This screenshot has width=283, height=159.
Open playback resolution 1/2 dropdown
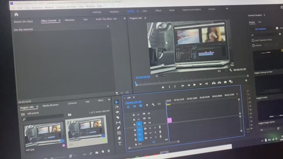pyautogui.click(x=222, y=71)
